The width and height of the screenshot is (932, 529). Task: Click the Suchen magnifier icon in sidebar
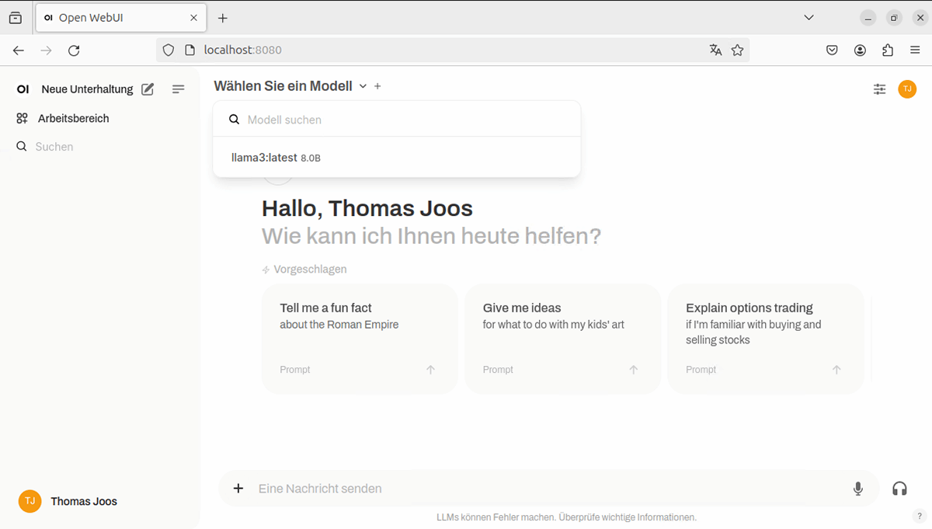[22, 146]
